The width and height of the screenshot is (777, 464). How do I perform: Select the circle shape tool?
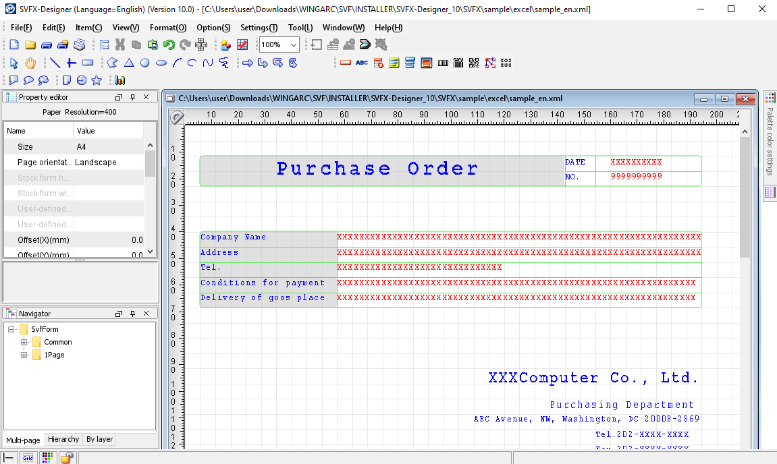pyautogui.click(x=144, y=63)
